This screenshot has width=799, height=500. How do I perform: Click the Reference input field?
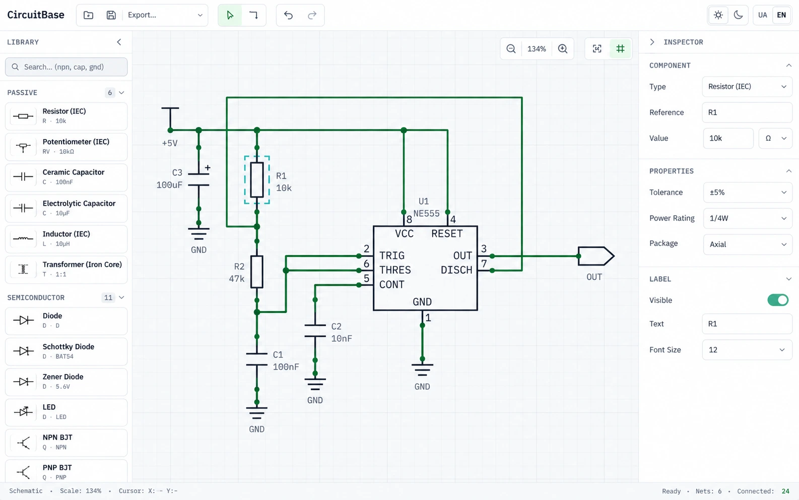[x=747, y=112]
